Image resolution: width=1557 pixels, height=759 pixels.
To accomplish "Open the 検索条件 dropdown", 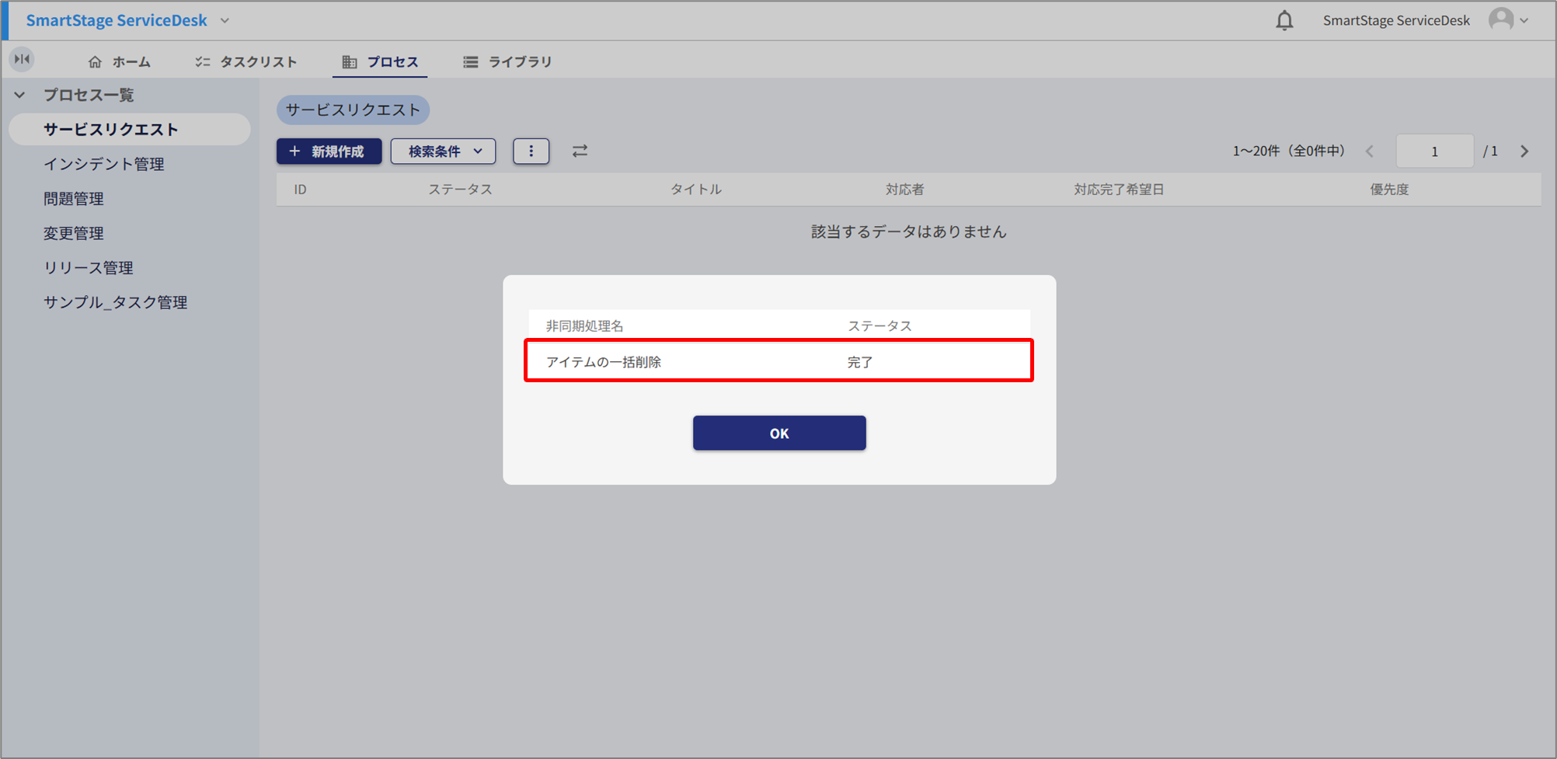I will pyautogui.click(x=443, y=151).
